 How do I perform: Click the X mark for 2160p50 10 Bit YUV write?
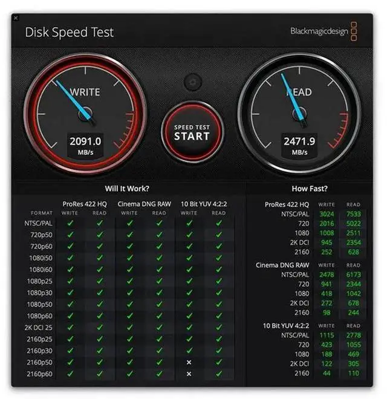tap(189, 362)
